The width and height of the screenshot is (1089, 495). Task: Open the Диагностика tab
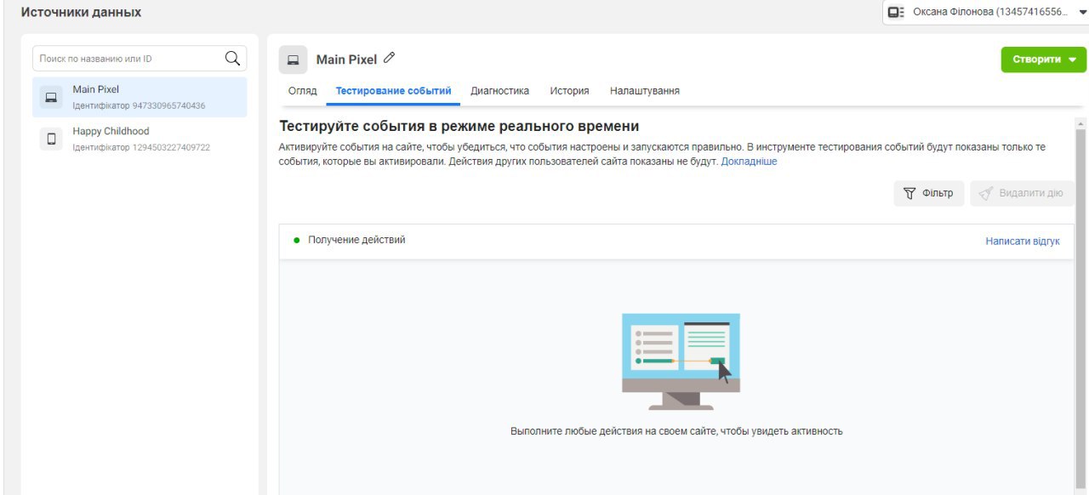pyautogui.click(x=499, y=91)
